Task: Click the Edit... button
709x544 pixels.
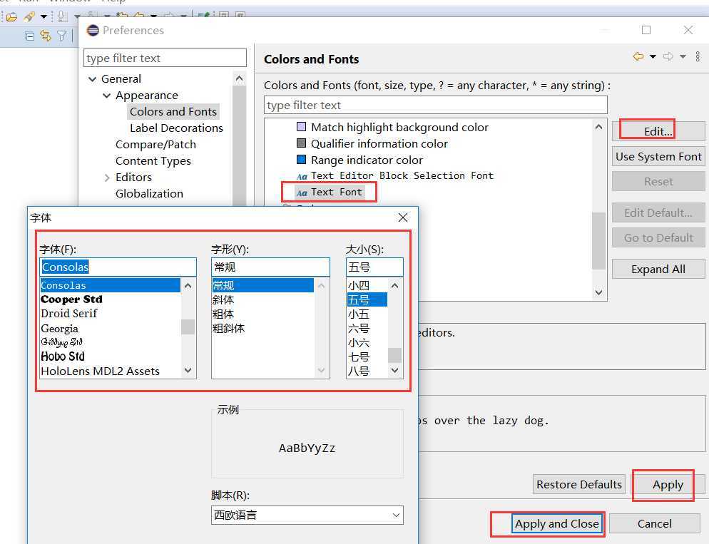Action: [658, 131]
